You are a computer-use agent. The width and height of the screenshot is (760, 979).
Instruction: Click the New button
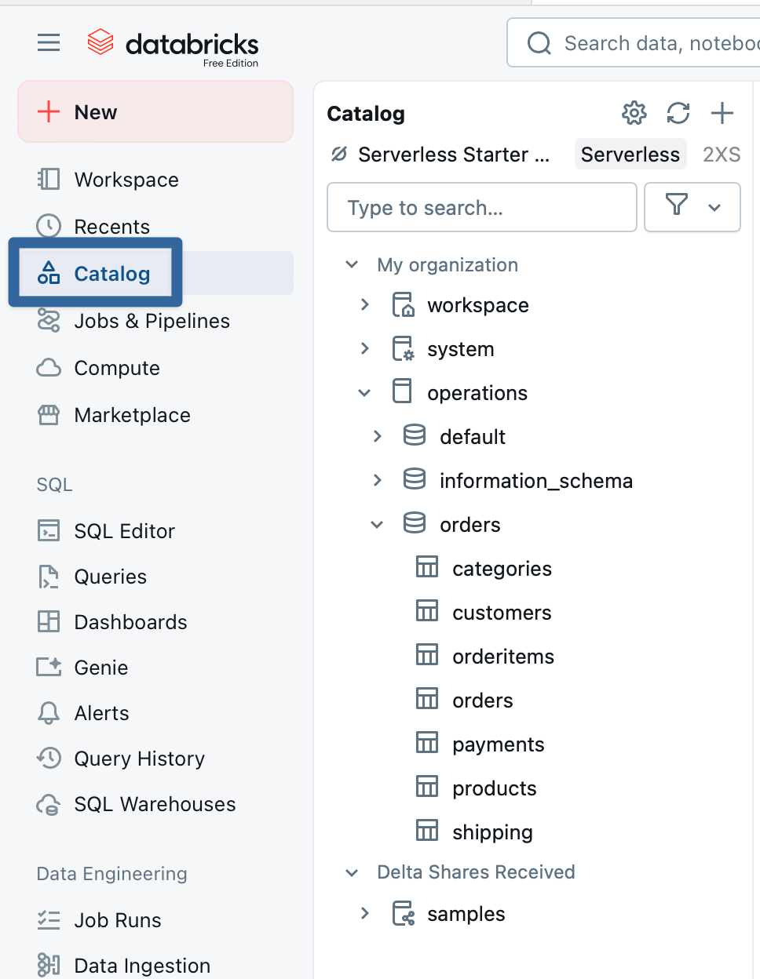(x=155, y=112)
